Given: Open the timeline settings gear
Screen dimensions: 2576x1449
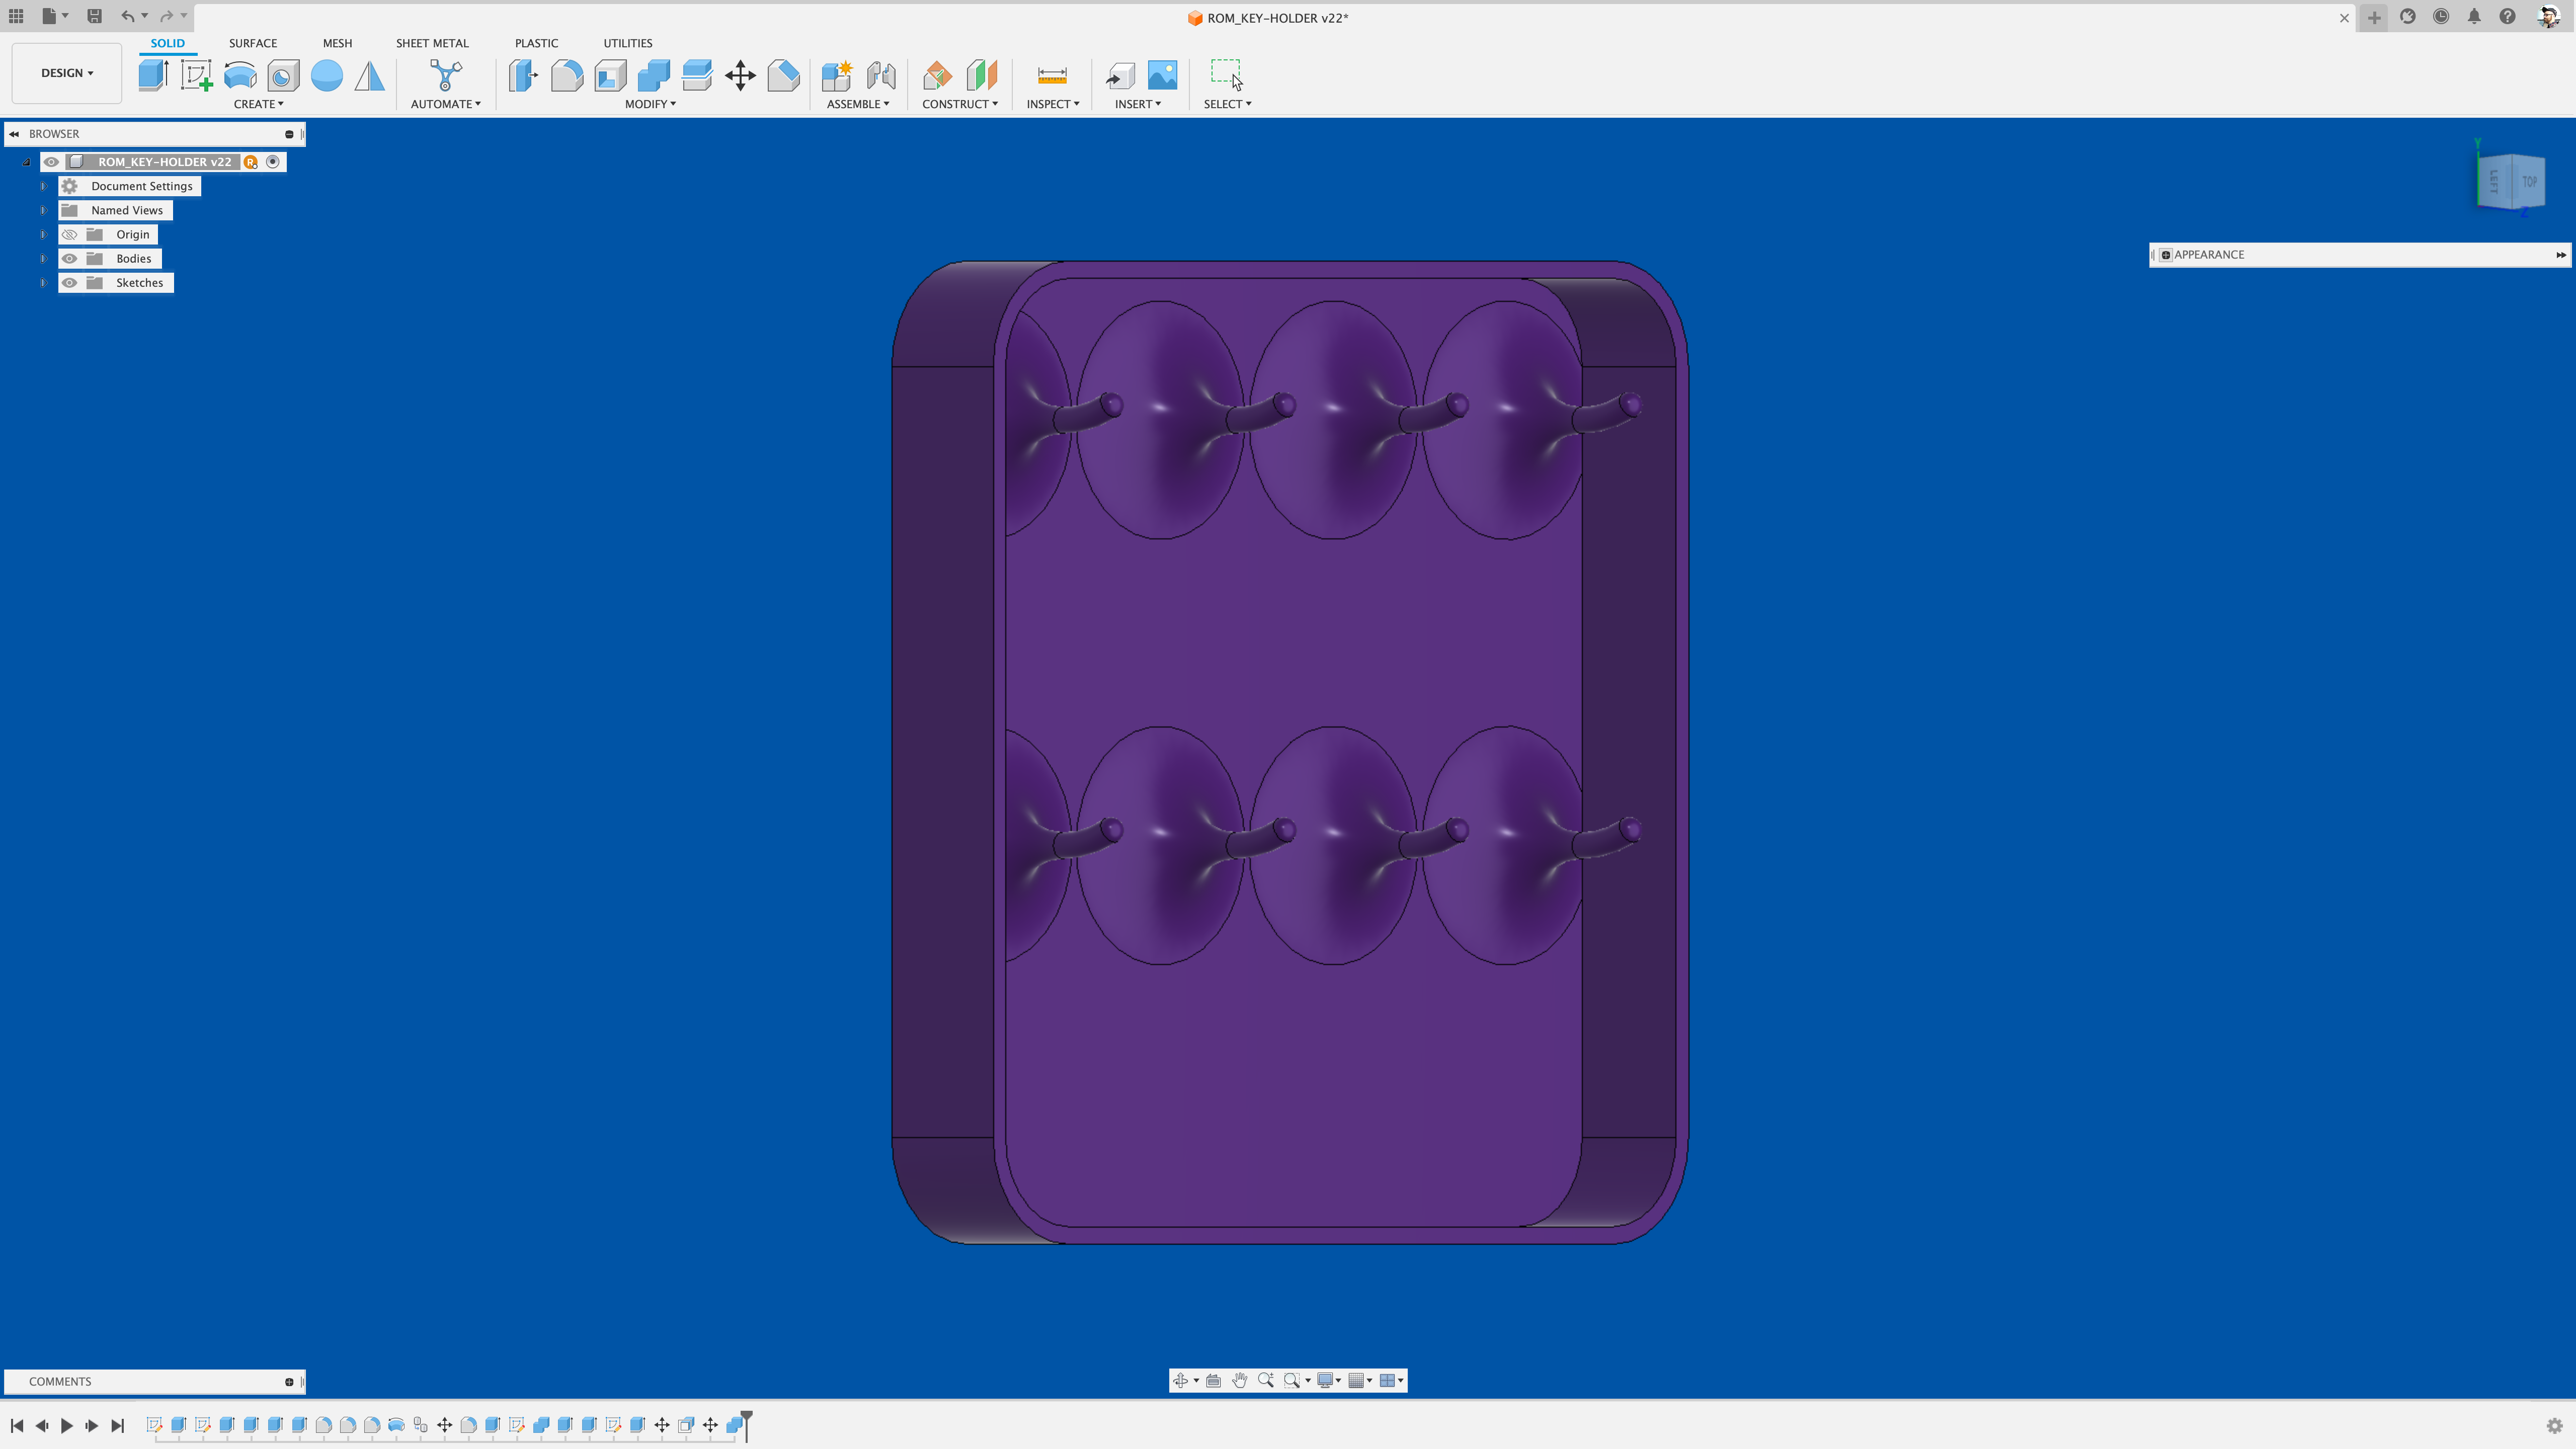Looking at the screenshot, I should point(2554,1425).
